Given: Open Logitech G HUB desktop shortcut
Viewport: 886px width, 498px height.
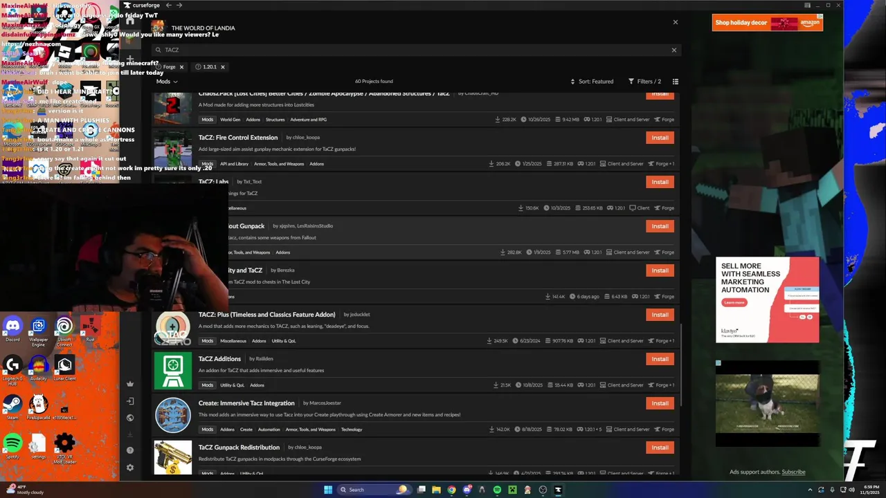Looking at the screenshot, I should tap(12, 370).
